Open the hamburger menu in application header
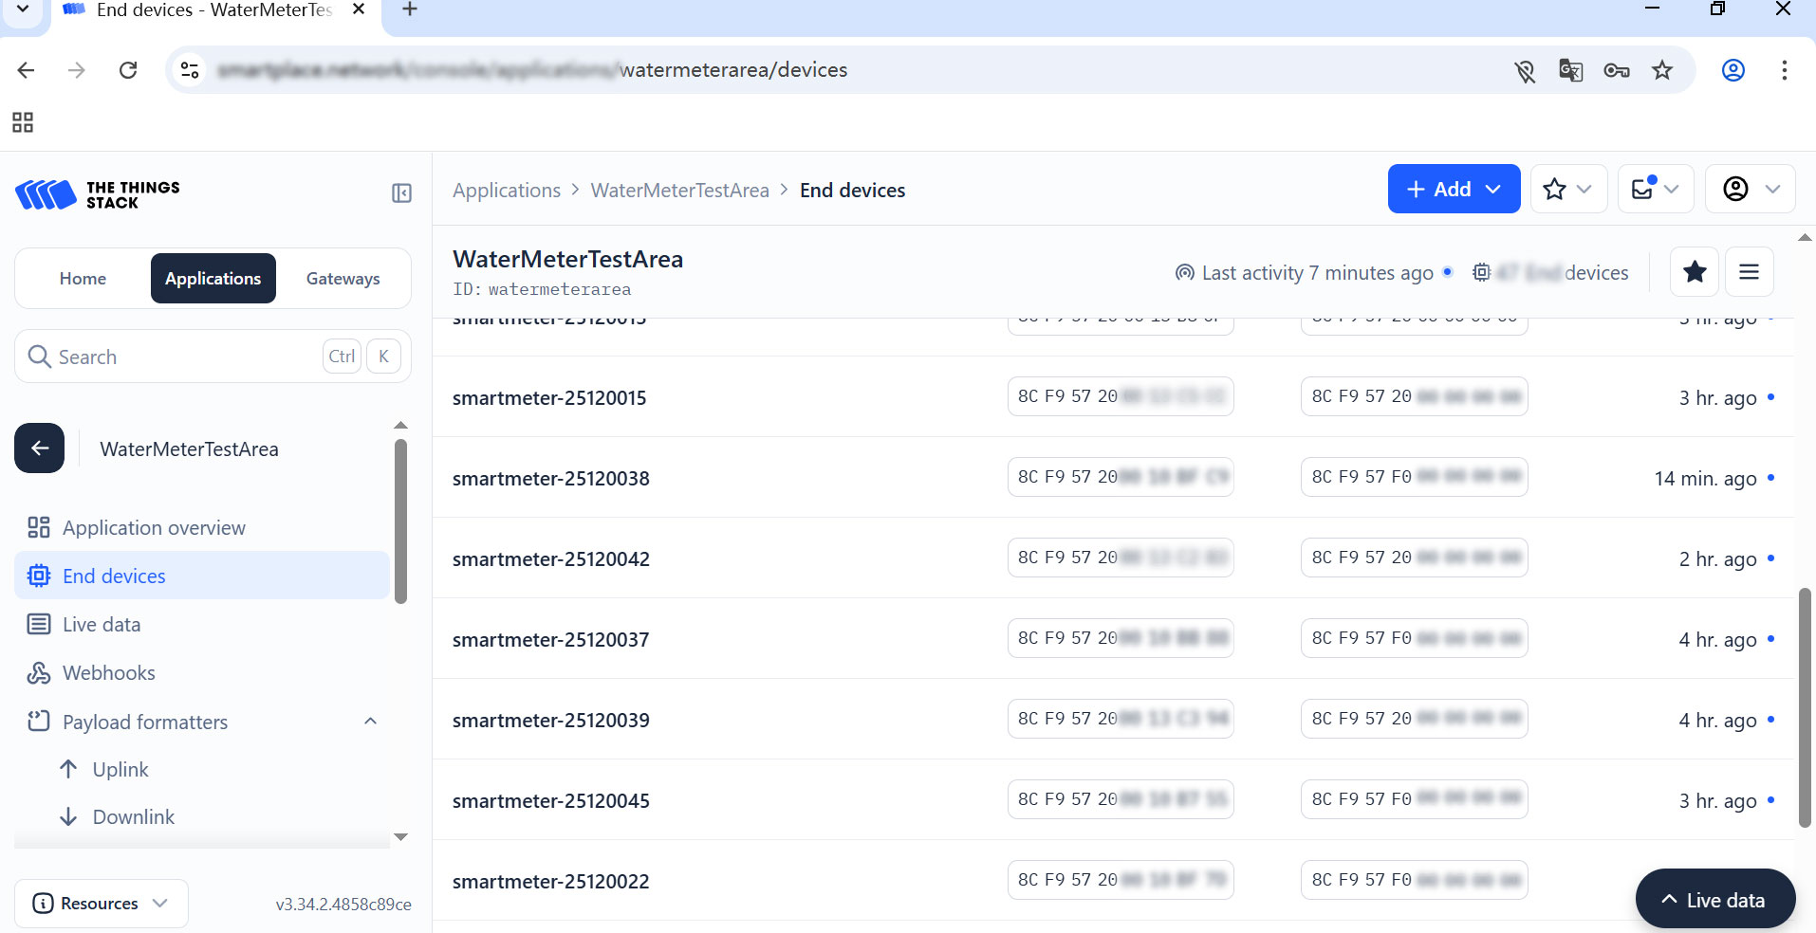 [x=1749, y=273]
